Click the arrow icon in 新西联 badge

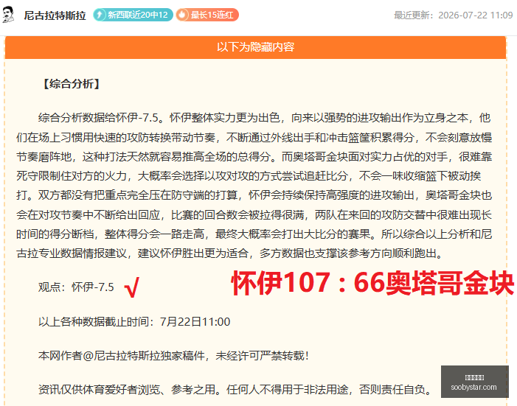click(x=100, y=15)
